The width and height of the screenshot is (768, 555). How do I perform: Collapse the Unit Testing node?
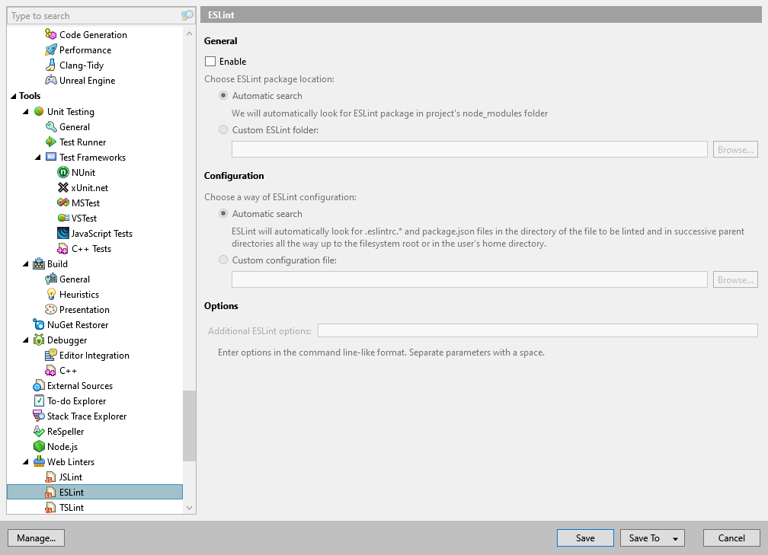[25, 112]
